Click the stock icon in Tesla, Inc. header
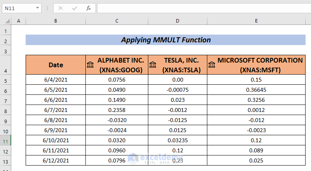The width and height of the screenshot is (311, 171). click(153, 65)
